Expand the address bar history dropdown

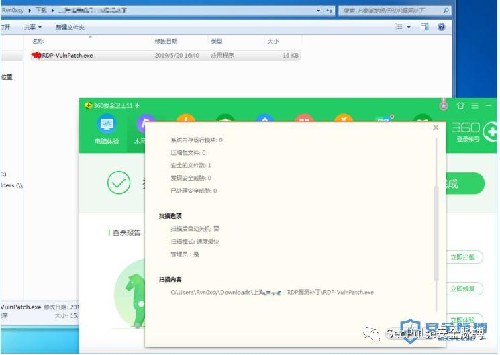[319, 11]
